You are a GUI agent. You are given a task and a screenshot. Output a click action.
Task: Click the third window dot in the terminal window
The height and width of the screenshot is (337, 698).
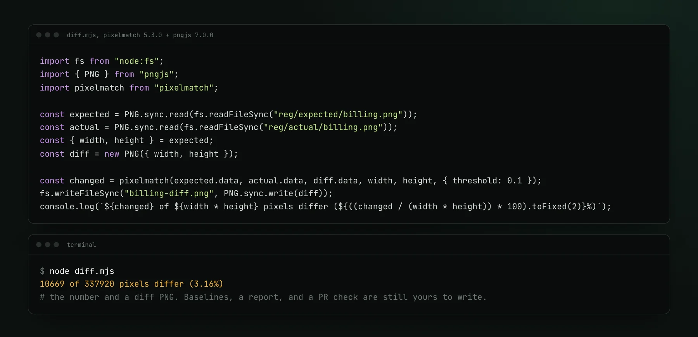pyautogui.click(x=56, y=245)
